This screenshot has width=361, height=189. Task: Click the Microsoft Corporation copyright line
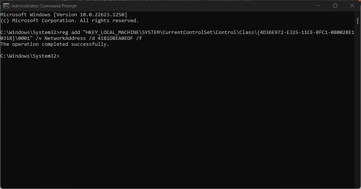(x=69, y=20)
